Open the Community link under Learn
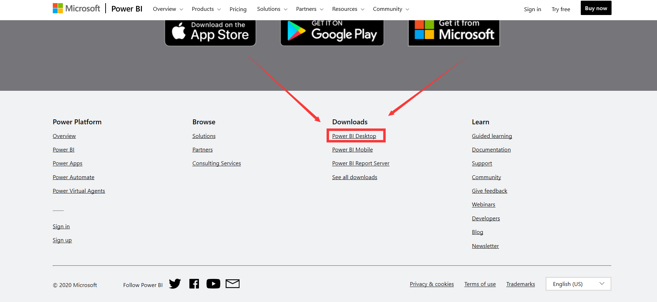The height and width of the screenshot is (302, 657). (486, 177)
